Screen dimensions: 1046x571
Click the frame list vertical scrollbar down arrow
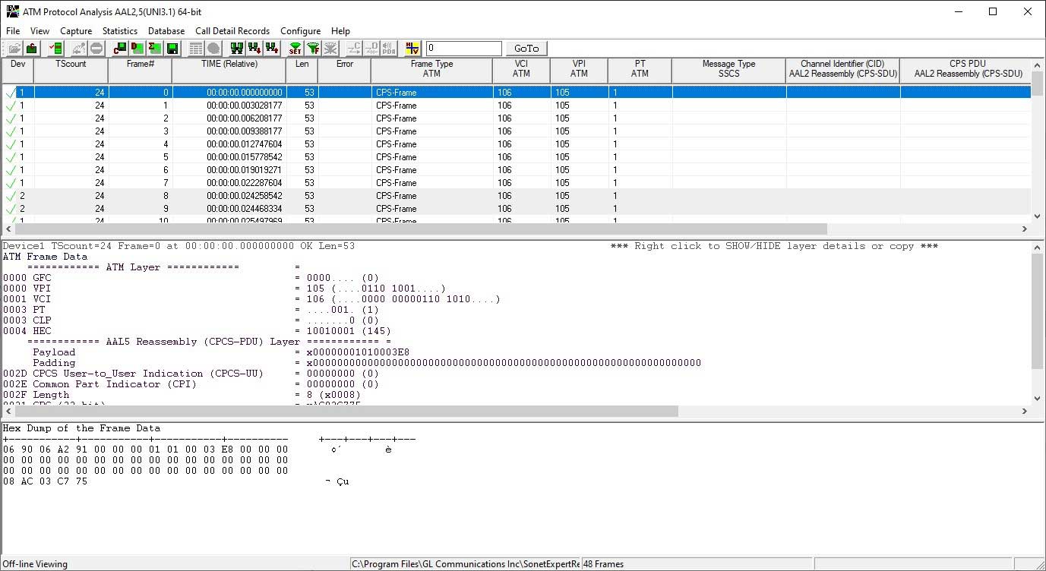[x=1038, y=216]
